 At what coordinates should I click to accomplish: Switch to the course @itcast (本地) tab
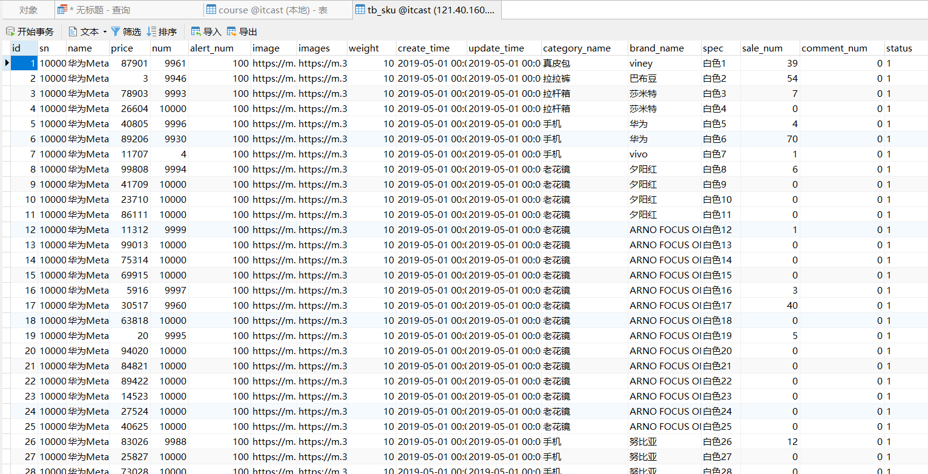pyautogui.click(x=278, y=10)
